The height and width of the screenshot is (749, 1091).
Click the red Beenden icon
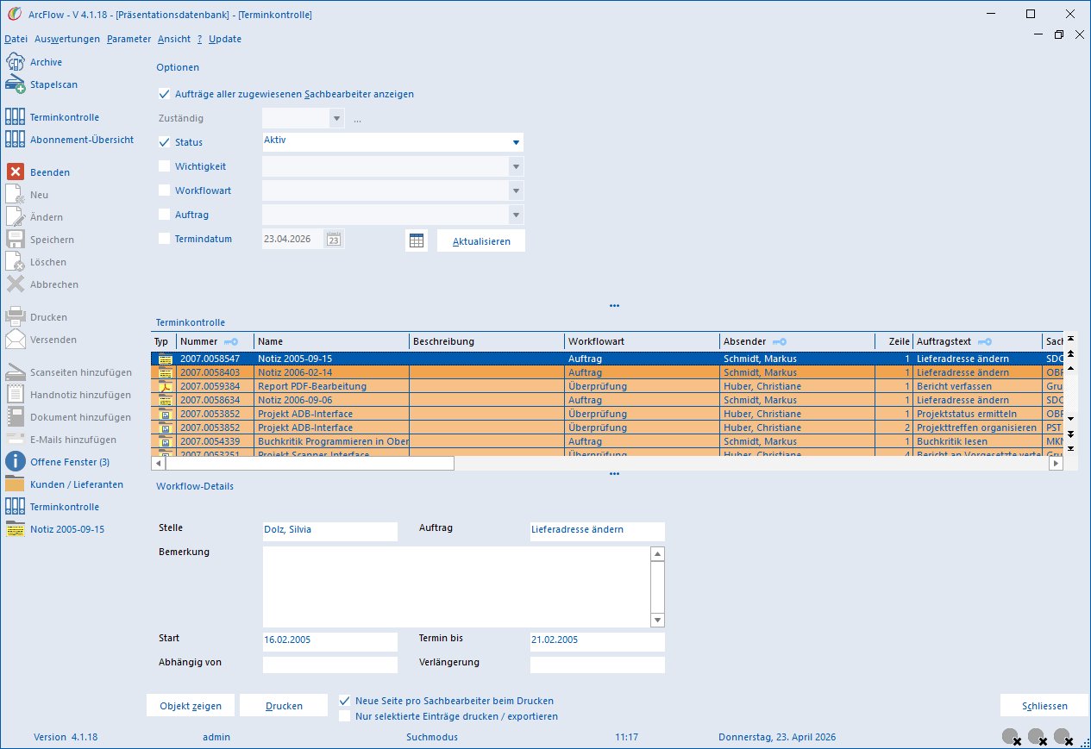click(x=16, y=172)
